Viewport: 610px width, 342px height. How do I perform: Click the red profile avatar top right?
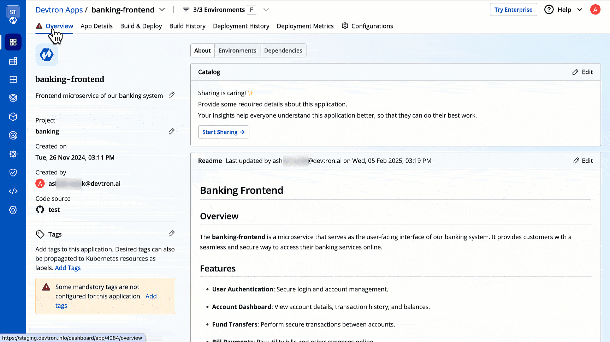595,10
